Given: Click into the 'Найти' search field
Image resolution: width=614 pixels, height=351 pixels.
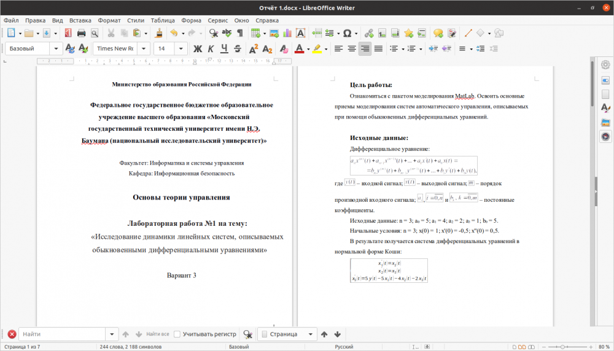Looking at the screenshot, I should click(x=61, y=334).
